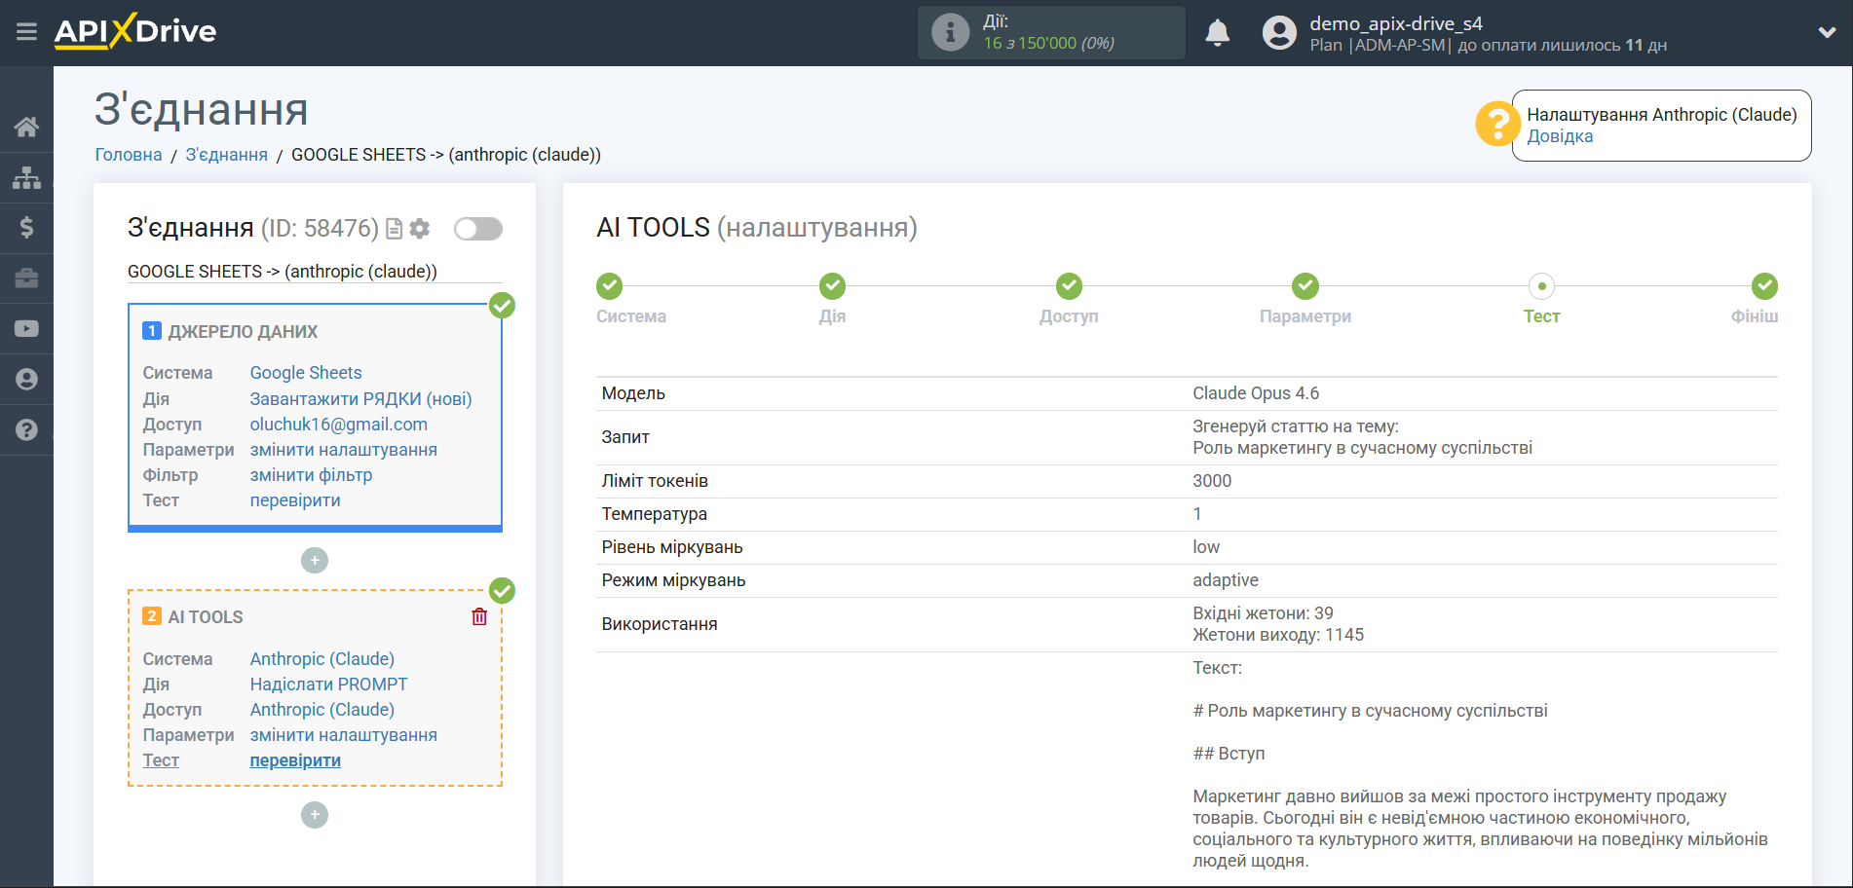The image size is (1853, 888).
Task: Open the billing dollar icon in sidebar
Action: click(x=26, y=228)
